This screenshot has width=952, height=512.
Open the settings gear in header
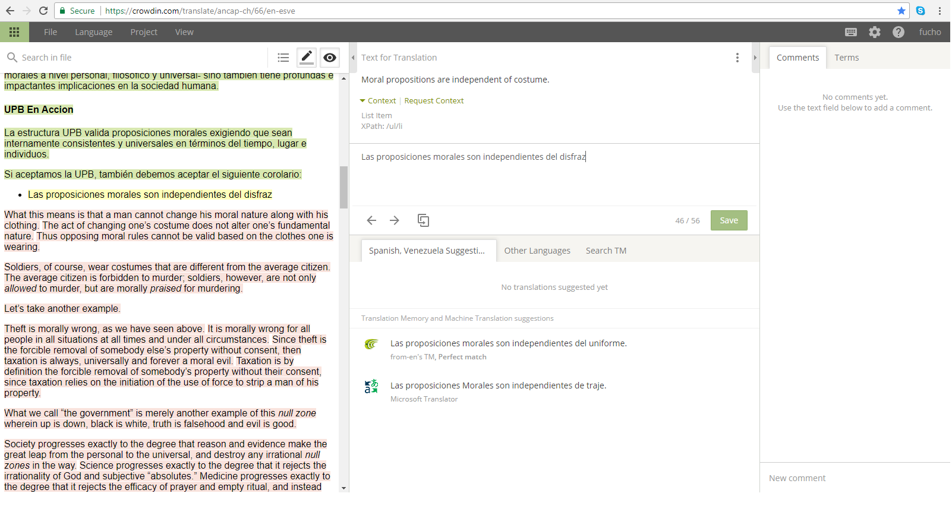pos(875,32)
